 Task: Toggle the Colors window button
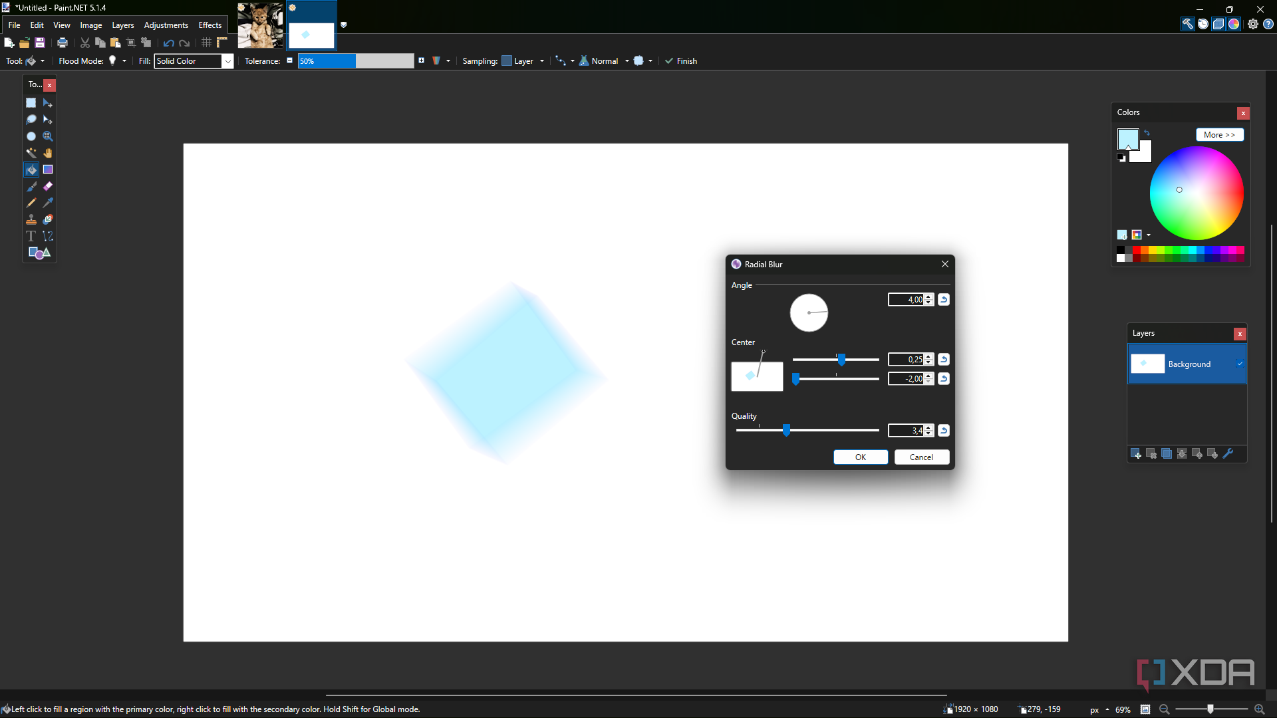pyautogui.click(x=1234, y=24)
